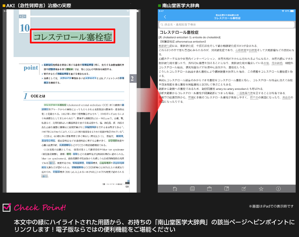Tap the (表1) table reference link
Viewport: 299px width, 237px height.
click(45, 176)
